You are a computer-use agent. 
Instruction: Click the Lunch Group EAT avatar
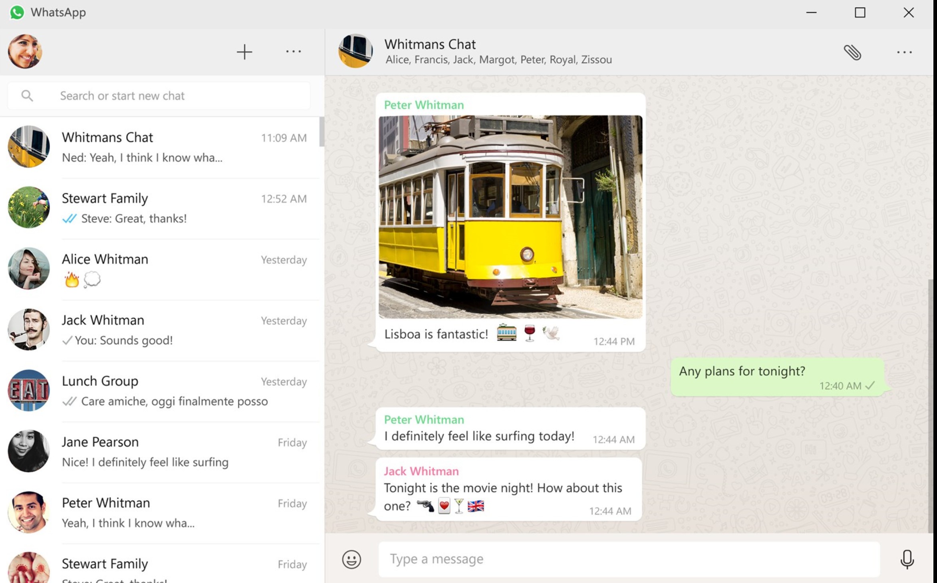click(x=28, y=390)
